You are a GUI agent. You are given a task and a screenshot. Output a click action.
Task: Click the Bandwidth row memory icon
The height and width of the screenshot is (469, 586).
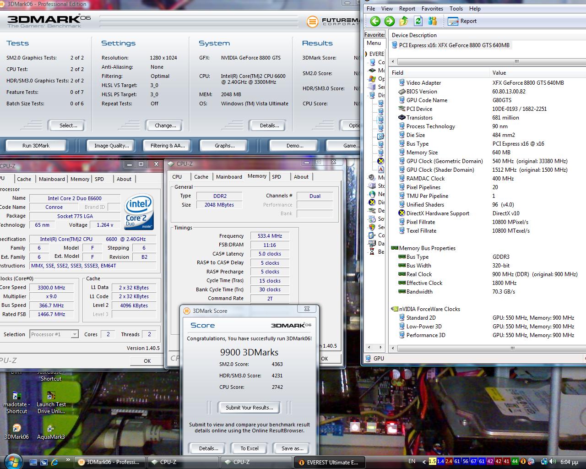(x=402, y=291)
